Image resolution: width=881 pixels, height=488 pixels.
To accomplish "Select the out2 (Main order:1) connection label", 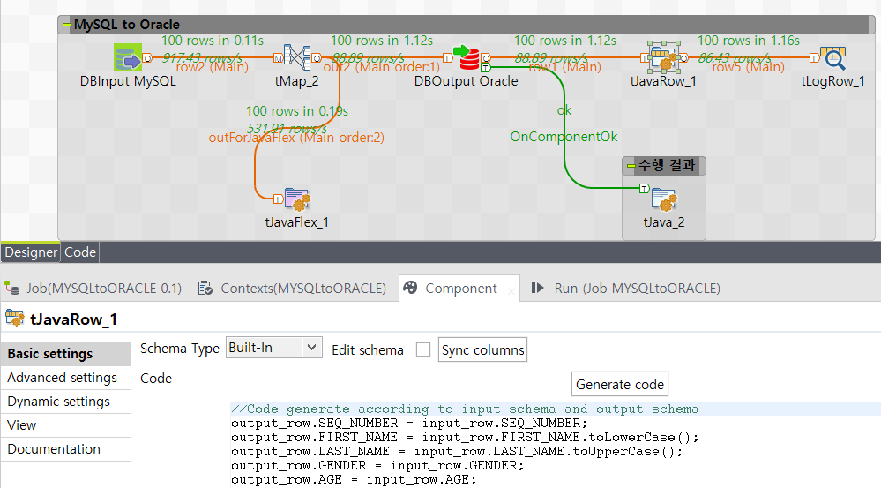I will tap(382, 67).
